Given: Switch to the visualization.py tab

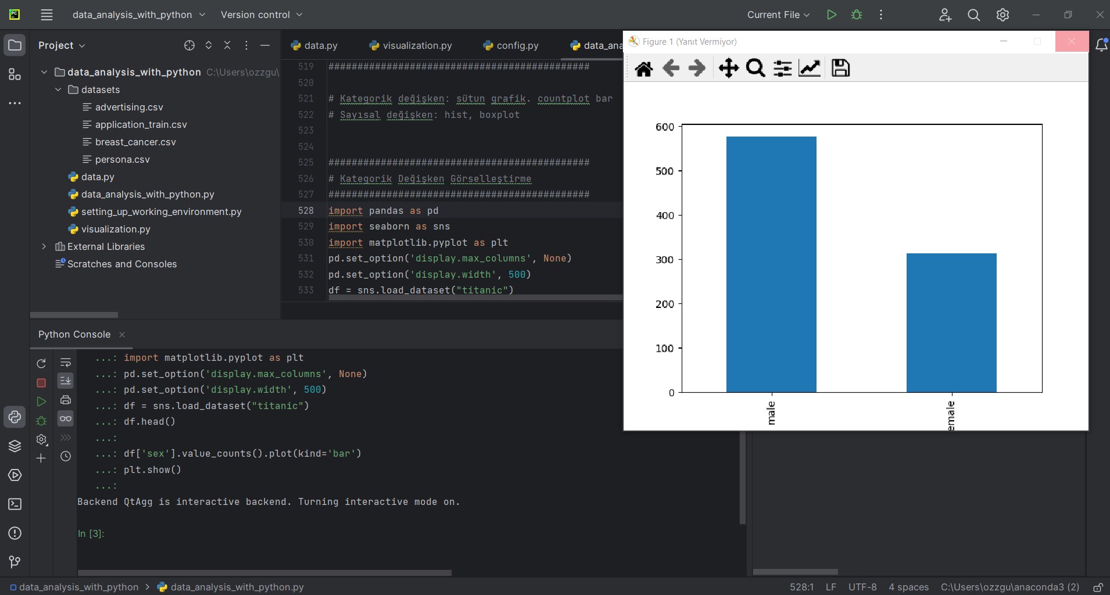Looking at the screenshot, I should [x=416, y=45].
